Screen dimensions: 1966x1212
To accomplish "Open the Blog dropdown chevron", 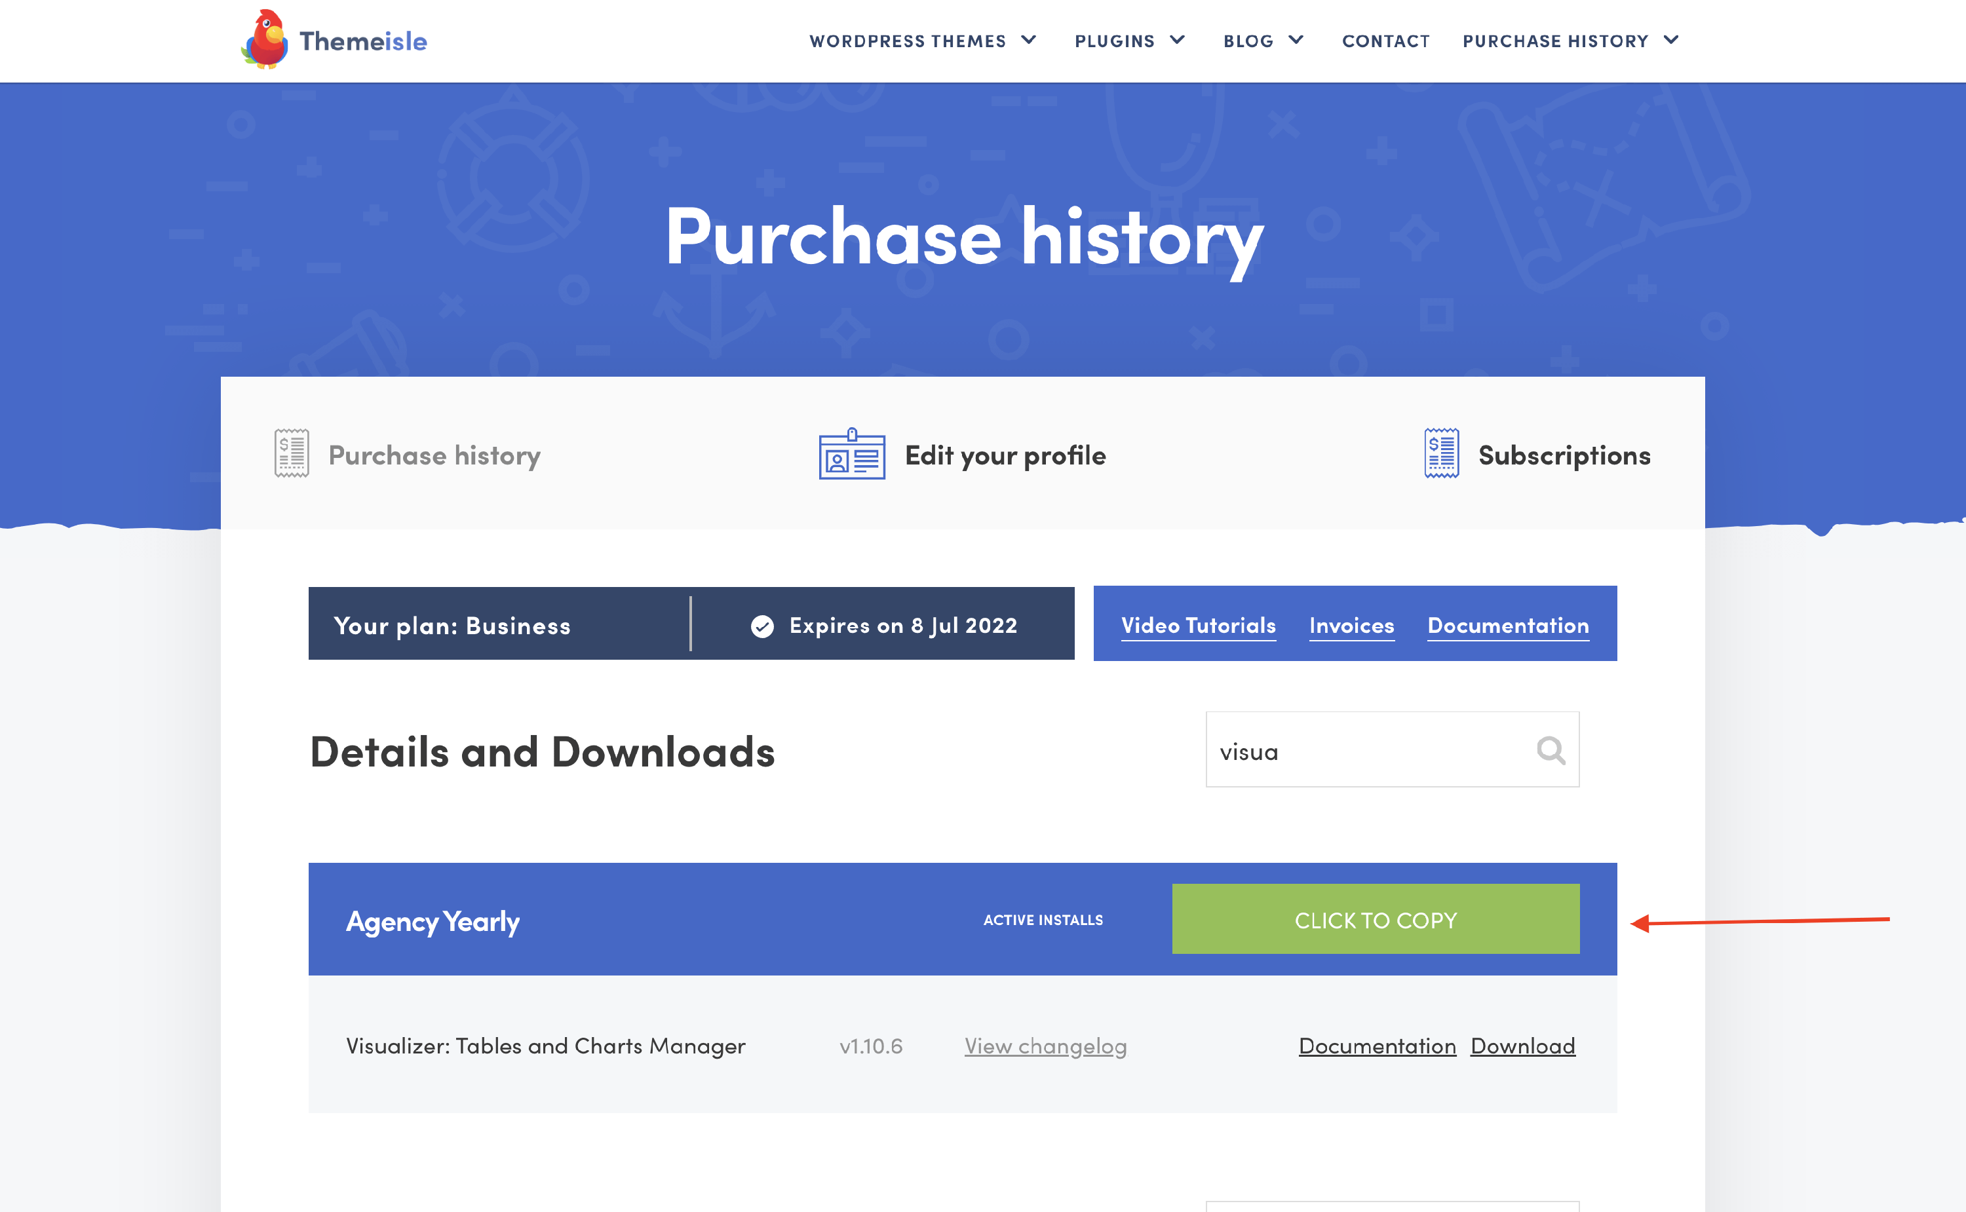I will tap(1296, 40).
